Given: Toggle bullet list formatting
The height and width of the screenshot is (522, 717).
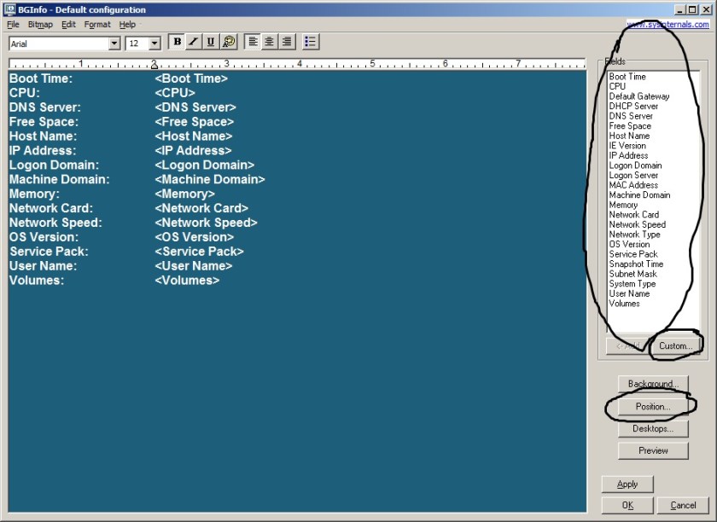Looking at the screenshot, I should coord(311,42).
